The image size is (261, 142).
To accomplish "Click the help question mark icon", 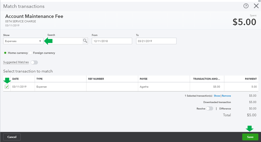I will pos(246,6).
